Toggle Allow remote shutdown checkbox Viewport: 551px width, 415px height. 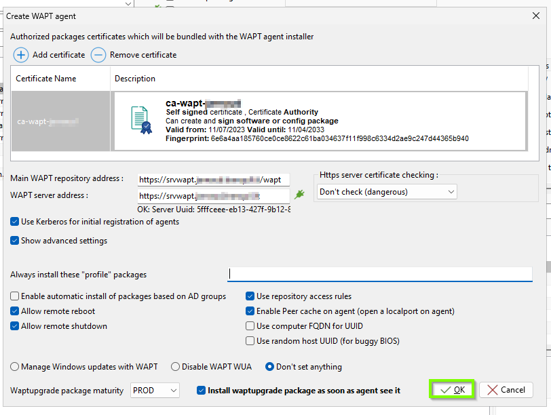pos(14,326)
